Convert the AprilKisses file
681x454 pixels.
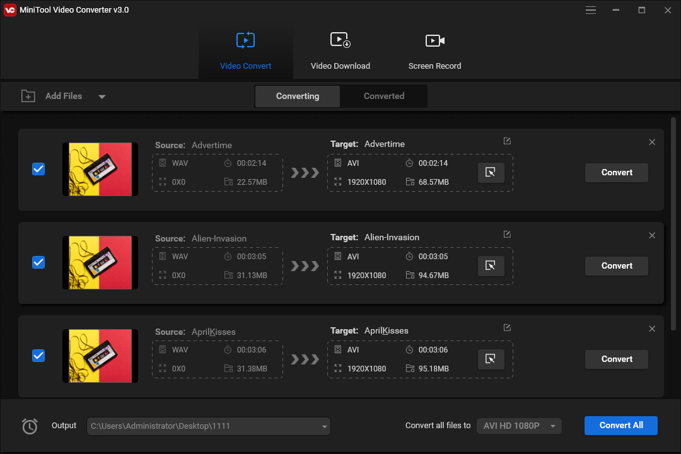point(616,359)
